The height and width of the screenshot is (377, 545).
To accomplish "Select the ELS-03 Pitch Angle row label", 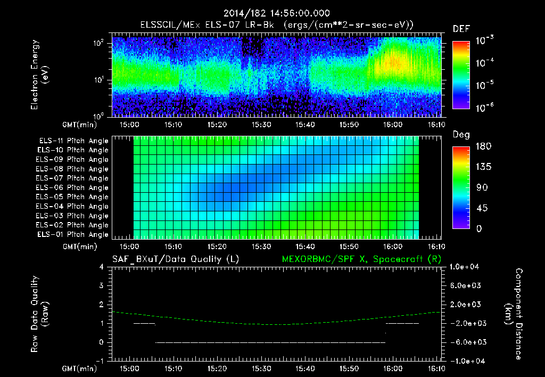I will pos(72,216).
